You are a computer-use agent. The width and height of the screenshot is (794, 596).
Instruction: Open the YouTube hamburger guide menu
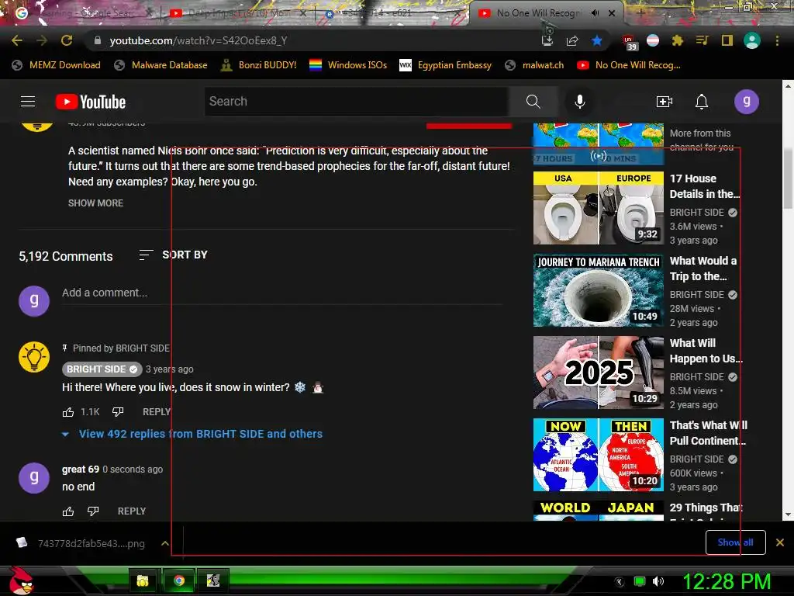[x=28, y=102]
